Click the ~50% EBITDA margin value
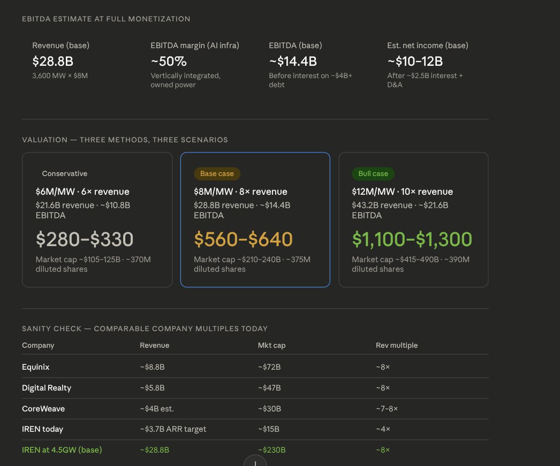Screen dimensions: 560x466 [x=169, y=62]
